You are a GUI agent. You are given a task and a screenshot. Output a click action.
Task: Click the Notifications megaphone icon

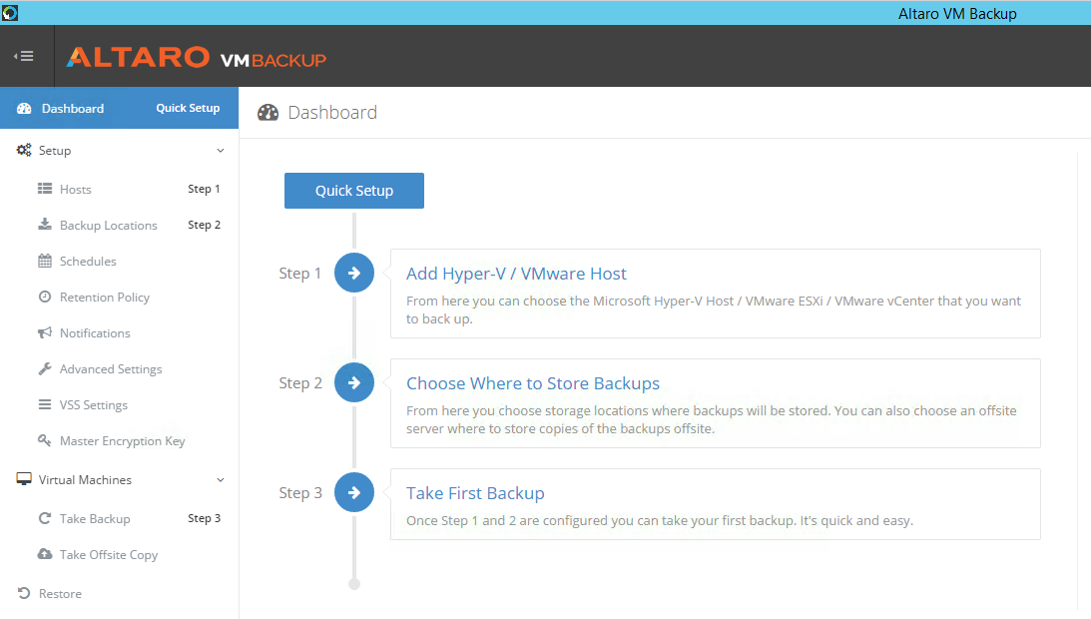coord(45,332)
